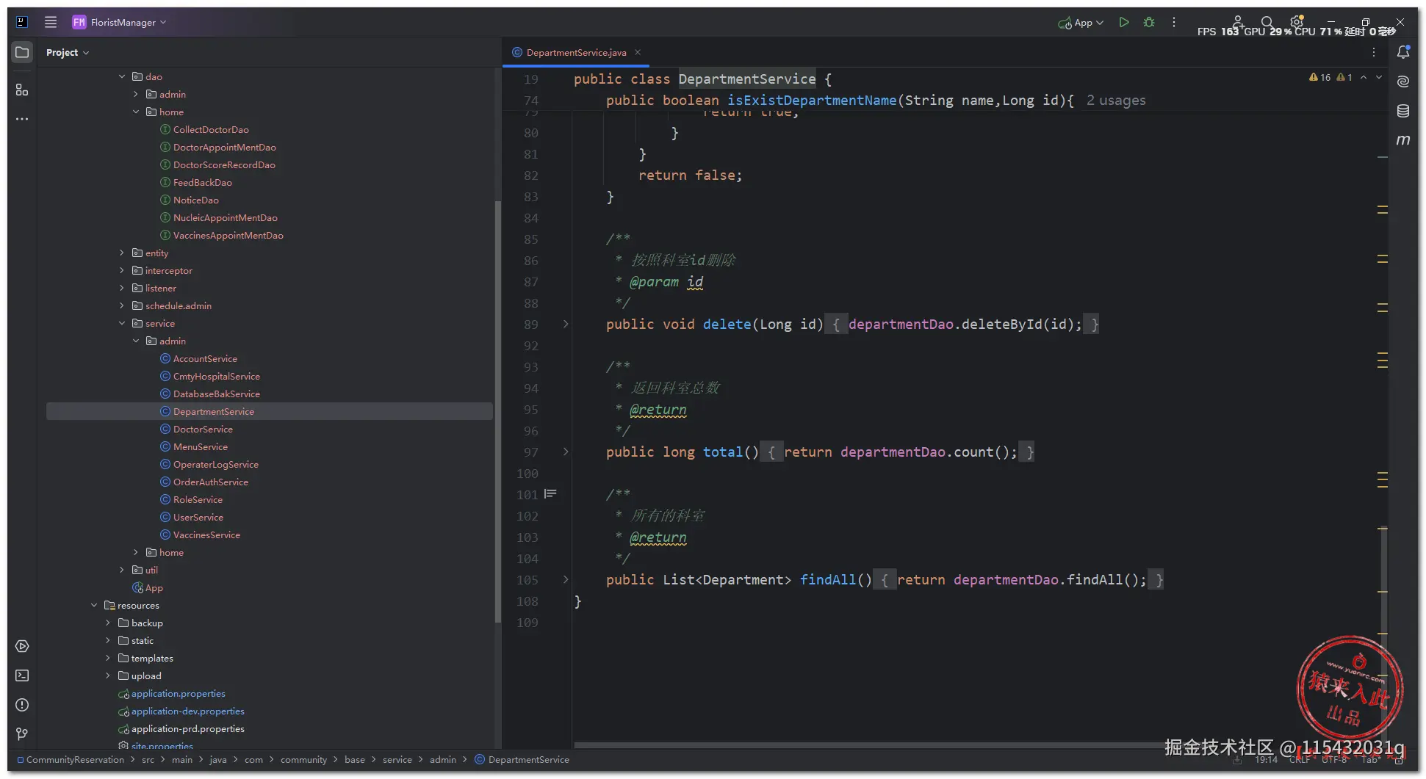Select RoleService in the project tree

(198, 499)
